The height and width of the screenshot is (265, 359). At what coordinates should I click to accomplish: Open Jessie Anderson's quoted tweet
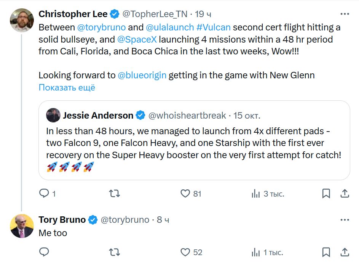pos(194,148)
